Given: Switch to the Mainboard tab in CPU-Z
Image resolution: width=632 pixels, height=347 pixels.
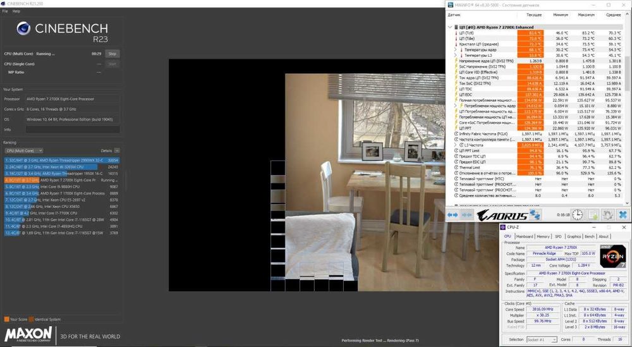Looking at the screenshot, I should coord(525,236).
